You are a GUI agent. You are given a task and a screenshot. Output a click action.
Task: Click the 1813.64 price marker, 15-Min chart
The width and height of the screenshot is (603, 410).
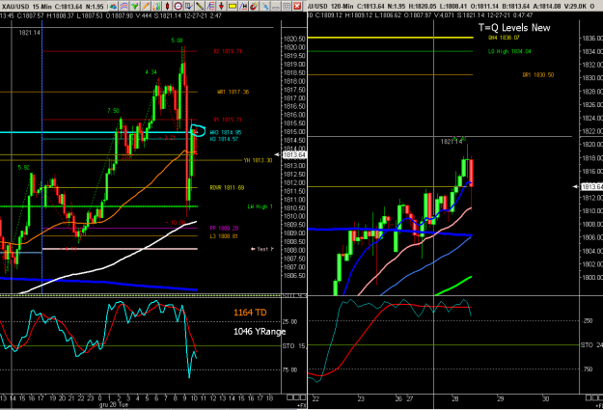[x=294, y=155]
